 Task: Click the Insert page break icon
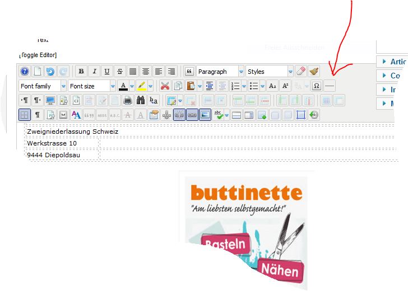(50, 115)
